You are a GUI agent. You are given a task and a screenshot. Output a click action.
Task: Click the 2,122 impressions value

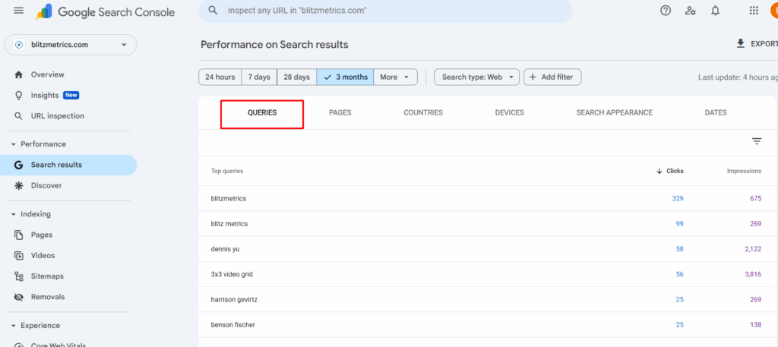753,249
